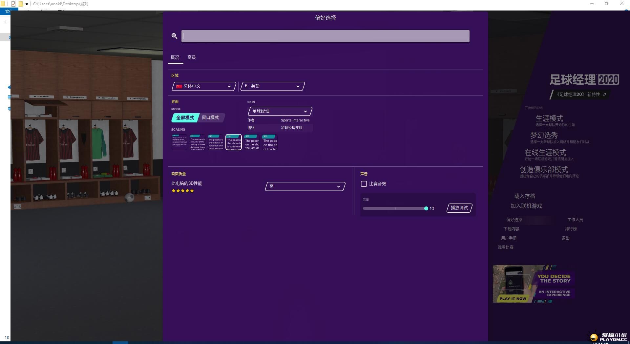This screenshot has width=630, height=344.
Task: Expand the £ - 英镑 currency dropdown
Action: [272, 86]
